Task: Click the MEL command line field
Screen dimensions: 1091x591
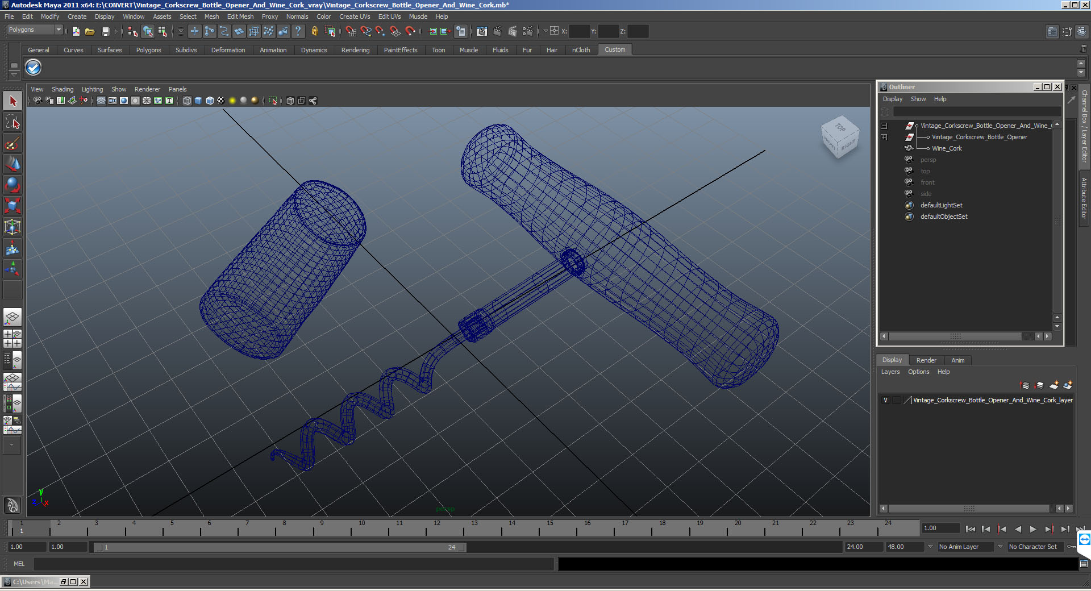Action: (294, 564)
